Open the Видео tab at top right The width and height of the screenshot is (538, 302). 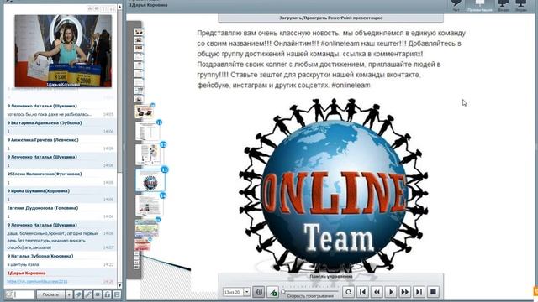[504, 6]
